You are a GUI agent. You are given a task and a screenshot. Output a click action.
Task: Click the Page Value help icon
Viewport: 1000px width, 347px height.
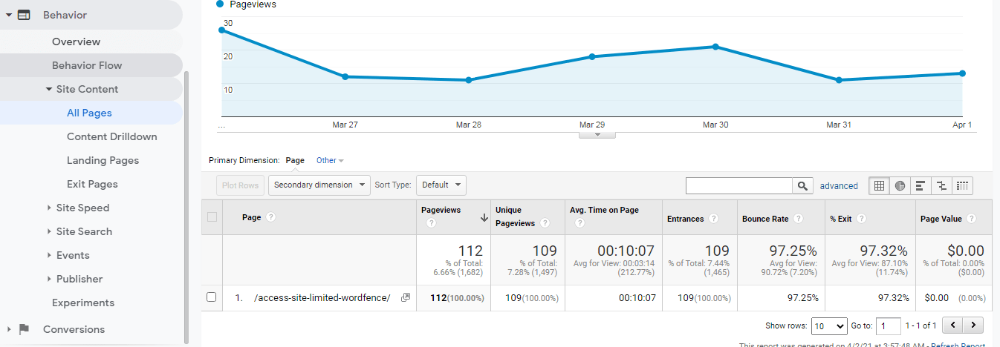click(x=972, y=219)
